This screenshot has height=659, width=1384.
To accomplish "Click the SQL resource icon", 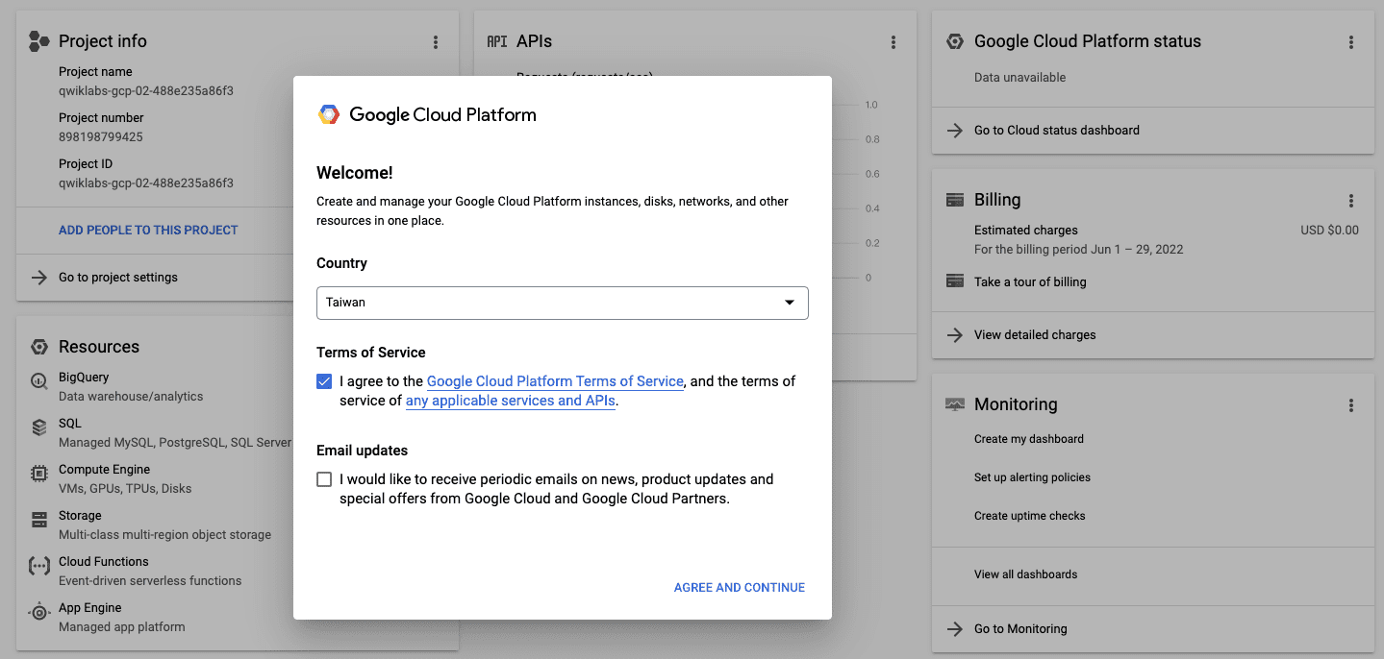I will (x=38, y=427).
